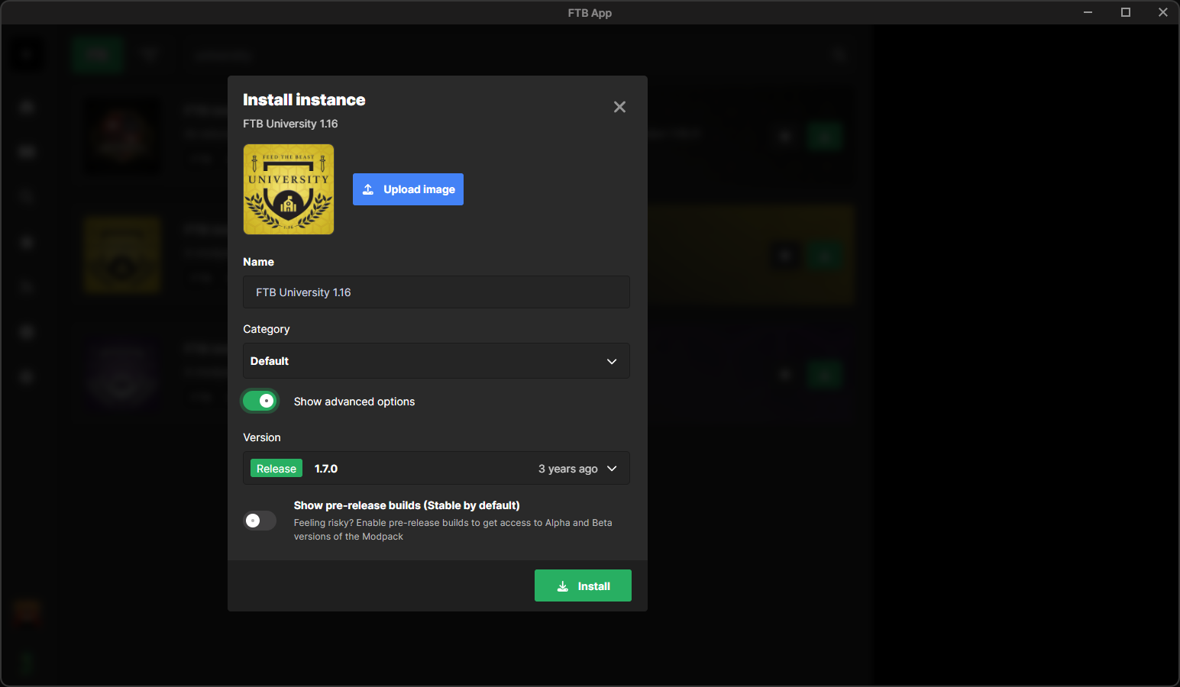Click the green Release badge
Screen dimensions: 1180x687
click(276, 469)
